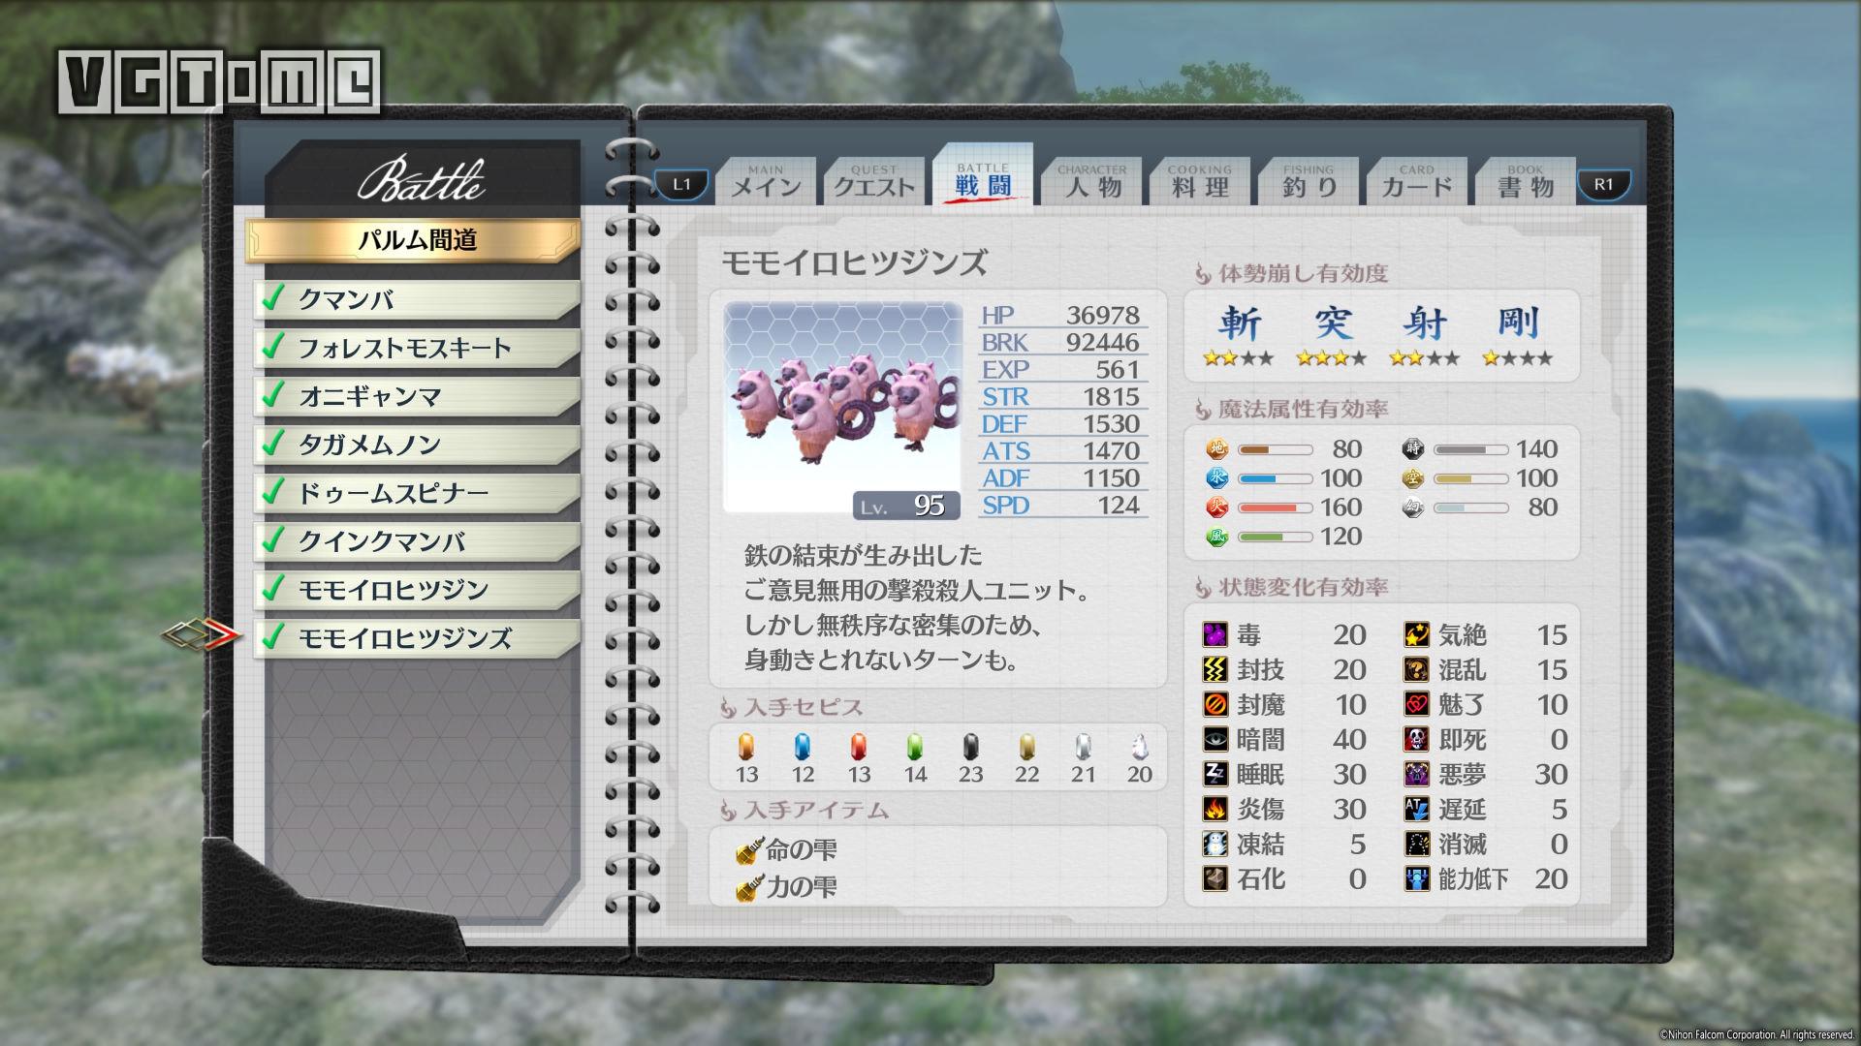Viewport: 1861px width, 1046px height.
Task: Click the instant death skull icon
Action: [1417, 740]
